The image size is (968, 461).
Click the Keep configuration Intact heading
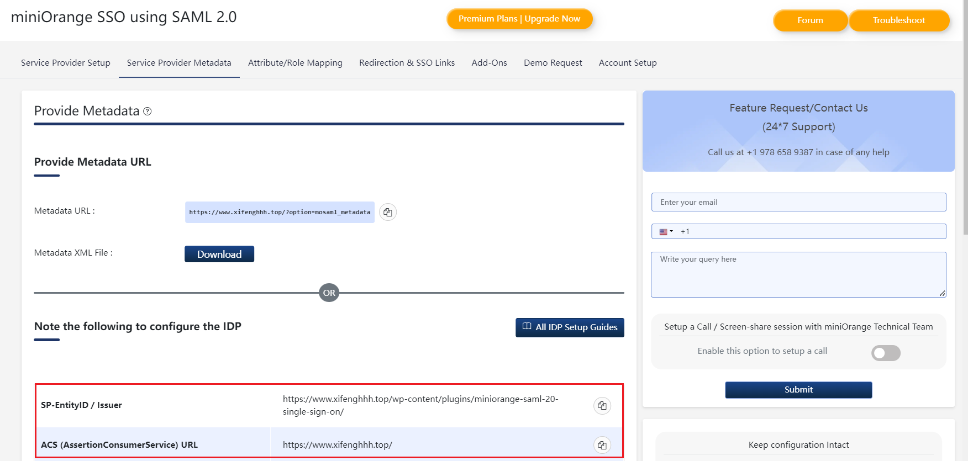click(798, 445)
